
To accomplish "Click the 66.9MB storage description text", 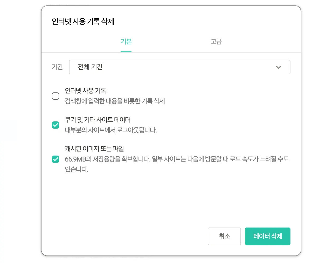I will (x=176, y=159).
